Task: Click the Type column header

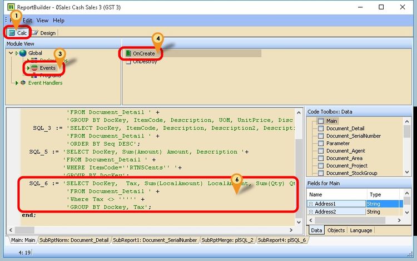Action: [383, 194]
